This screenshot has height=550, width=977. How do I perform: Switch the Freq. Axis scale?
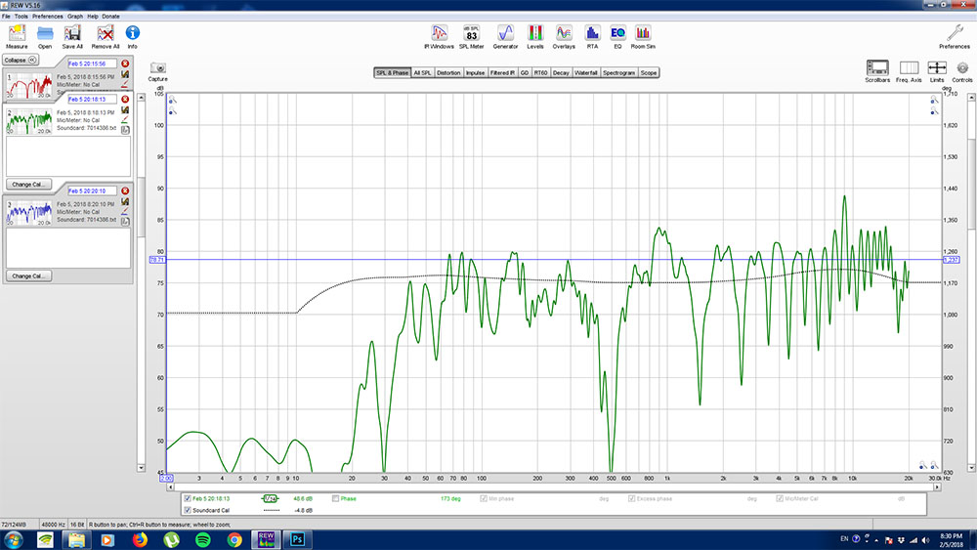coord(909,71)
